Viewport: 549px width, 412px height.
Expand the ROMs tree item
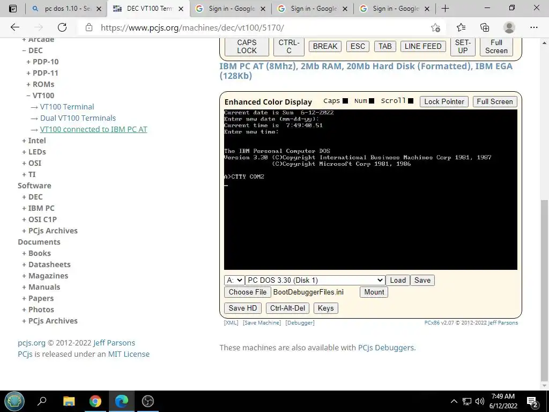pyautogui.click(x=40, y=84)
